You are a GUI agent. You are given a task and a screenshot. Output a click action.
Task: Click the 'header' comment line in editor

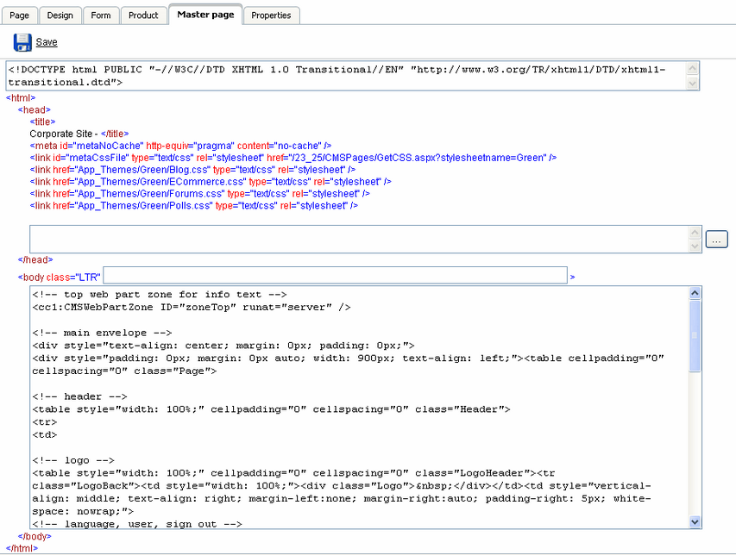(x=79, y=396)
